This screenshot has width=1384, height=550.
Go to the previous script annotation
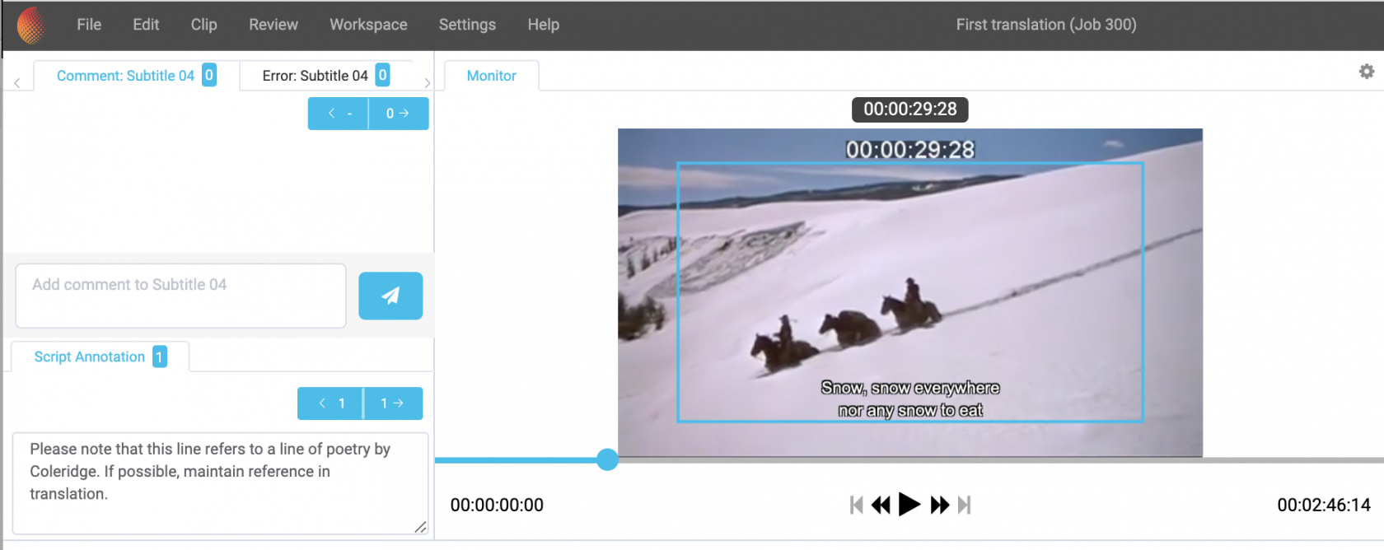[330, 403]
